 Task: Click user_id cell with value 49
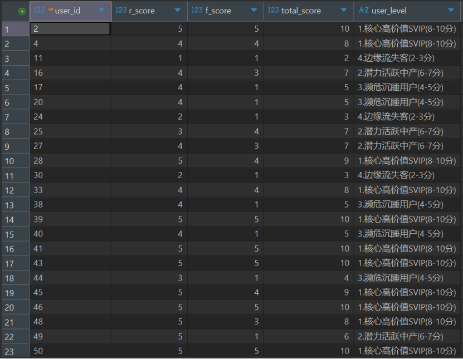[70, 337]
